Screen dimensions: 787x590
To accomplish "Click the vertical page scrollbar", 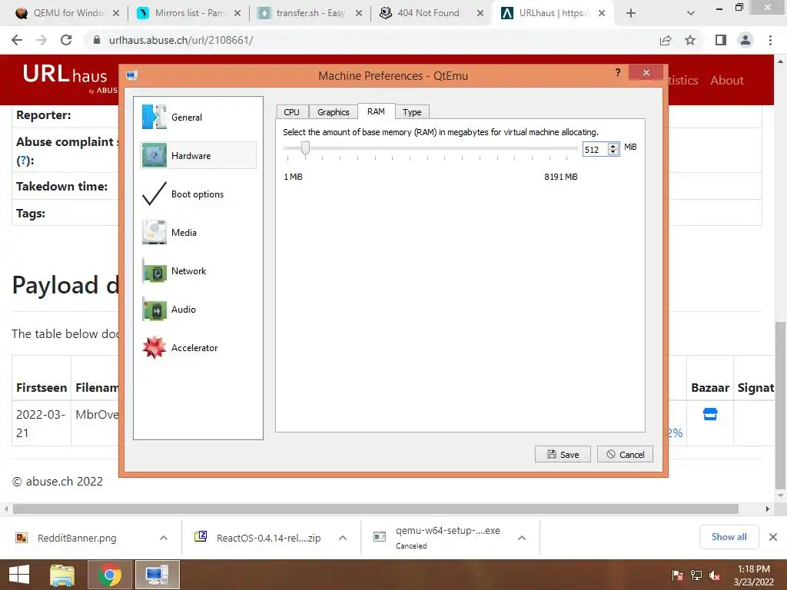I will [x=780, y=404].
